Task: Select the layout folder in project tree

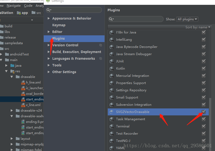Action: tap(25, 139)
